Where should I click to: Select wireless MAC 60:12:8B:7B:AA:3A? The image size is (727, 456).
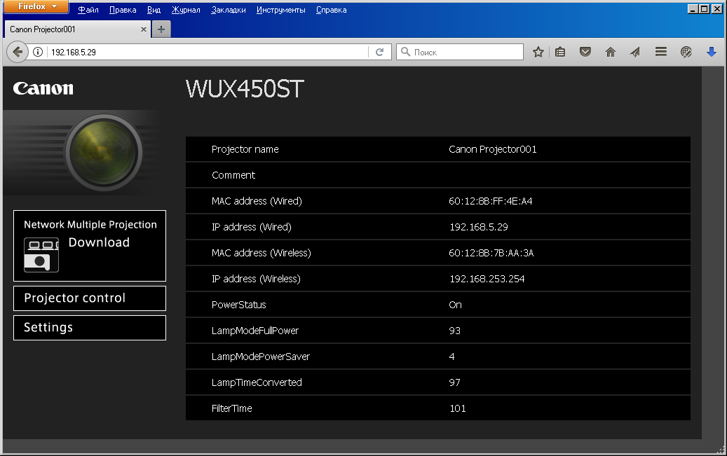491,253
